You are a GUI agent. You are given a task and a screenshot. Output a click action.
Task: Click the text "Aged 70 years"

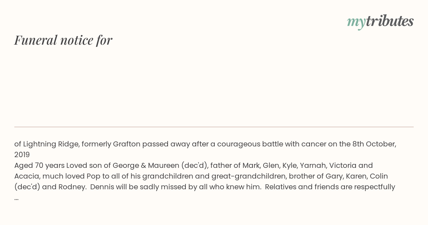coord(39,166)
